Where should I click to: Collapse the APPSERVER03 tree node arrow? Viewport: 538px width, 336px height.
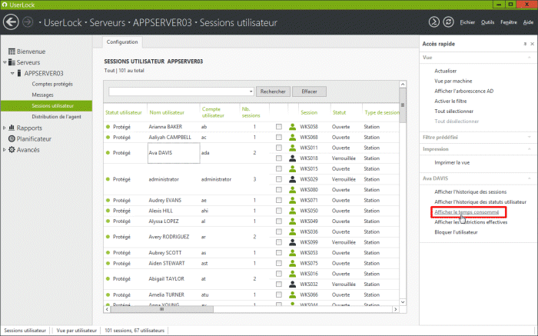(x=12, y=74)
